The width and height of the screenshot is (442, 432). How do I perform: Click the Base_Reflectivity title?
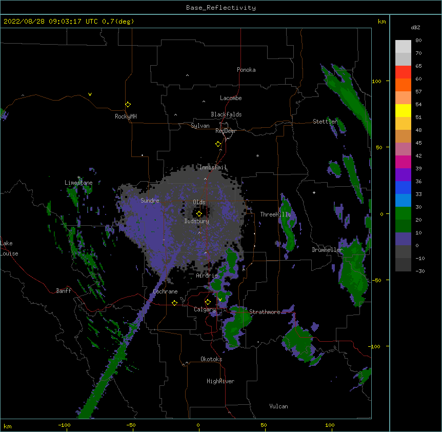click(x=221, y=8)
